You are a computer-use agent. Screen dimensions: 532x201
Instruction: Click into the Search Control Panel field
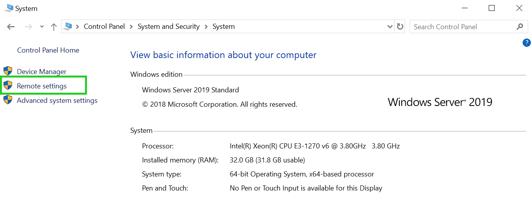[462, 26]
